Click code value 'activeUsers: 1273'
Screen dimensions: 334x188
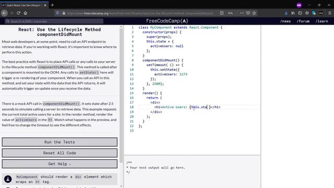click(x=171, y=74)
